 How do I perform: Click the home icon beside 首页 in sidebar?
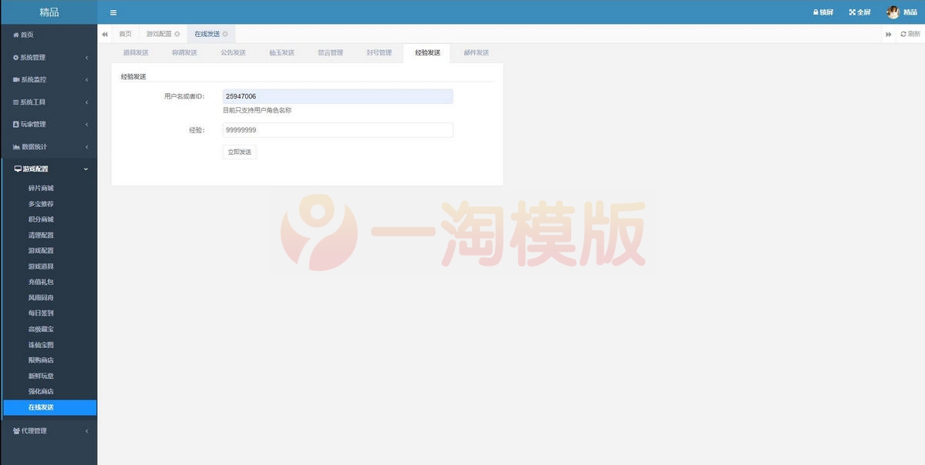click(x=16, y=35)
